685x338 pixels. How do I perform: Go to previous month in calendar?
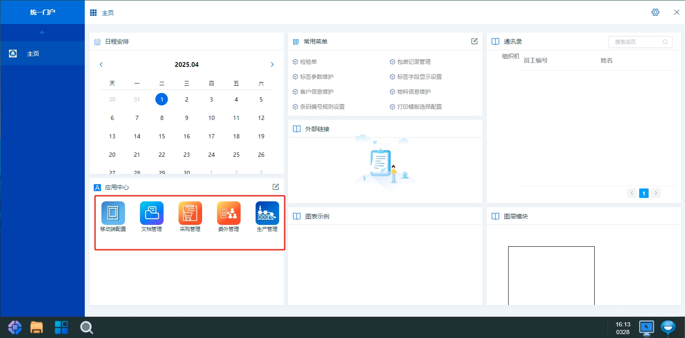tap(101, 64)
